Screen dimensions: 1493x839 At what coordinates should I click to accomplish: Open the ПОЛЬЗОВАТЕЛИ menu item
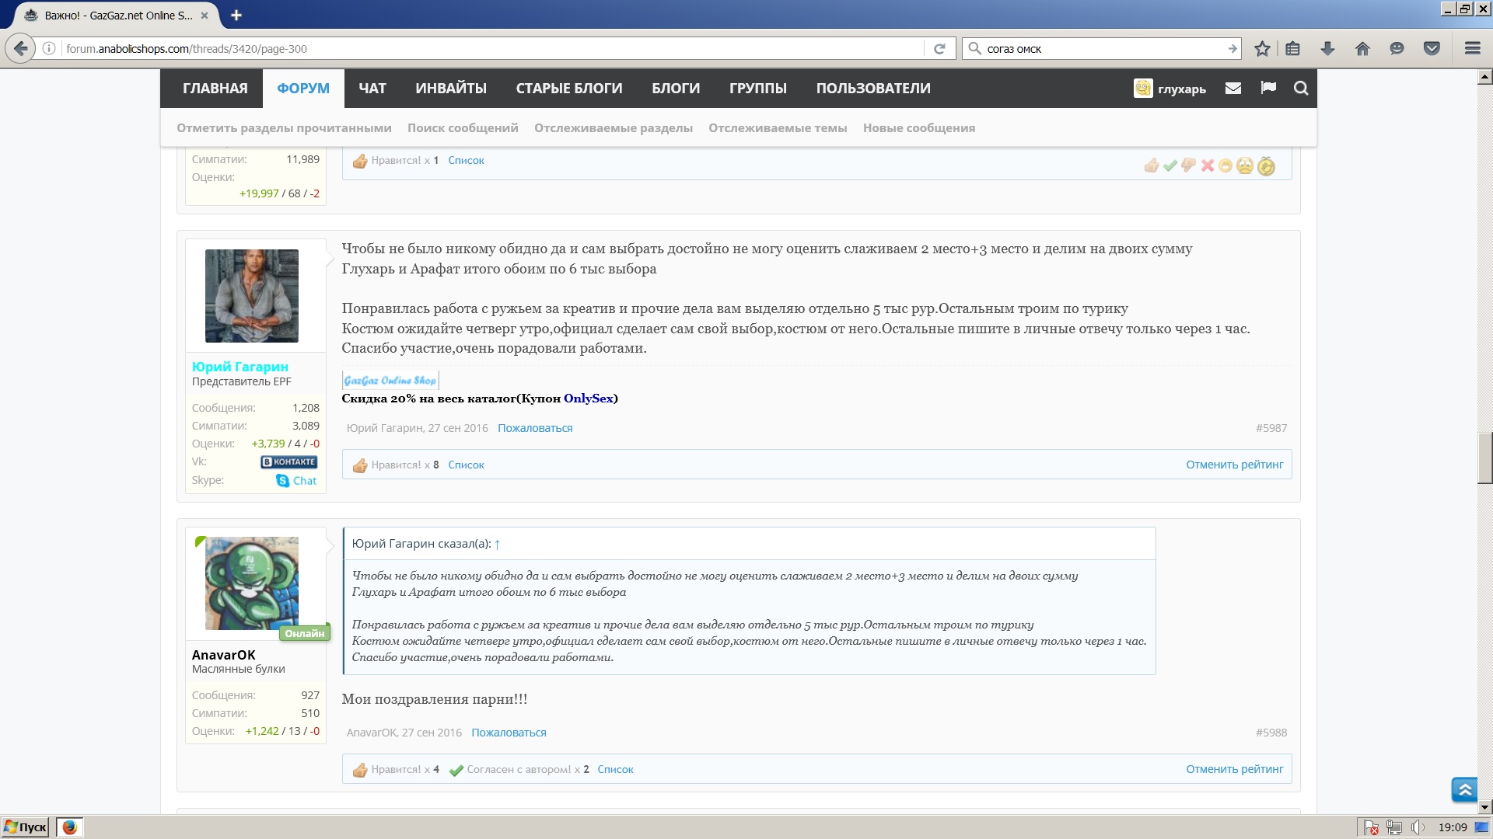pos(872,89)
